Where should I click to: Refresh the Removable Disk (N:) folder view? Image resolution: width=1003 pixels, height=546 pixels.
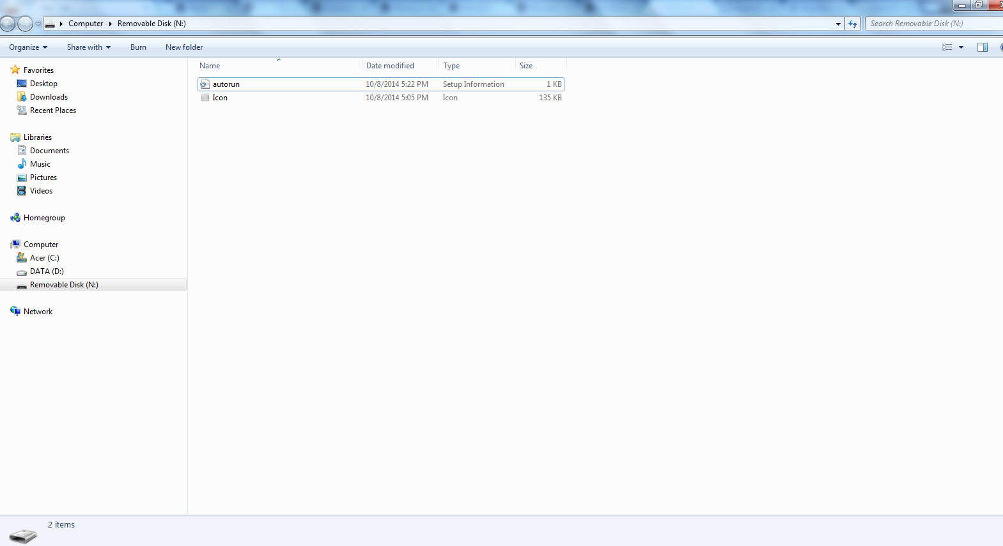853,24
